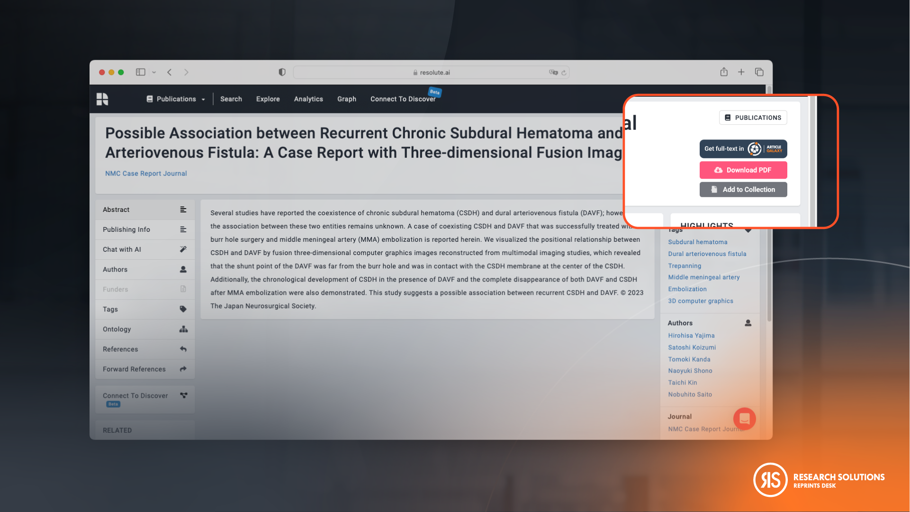This screenshot has width=910, height=512.
Task: Toggle the Graph navigation item
Action: [x=346, y=98]
